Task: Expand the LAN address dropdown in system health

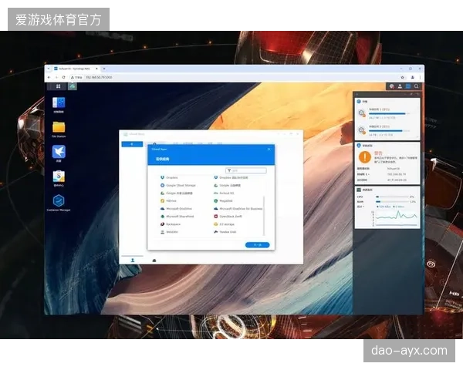Action: [x=363, y=174]
